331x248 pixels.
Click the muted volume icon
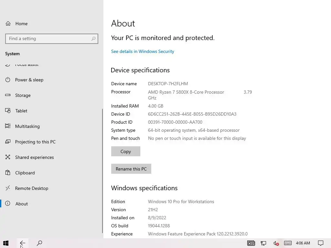point(276,243)
